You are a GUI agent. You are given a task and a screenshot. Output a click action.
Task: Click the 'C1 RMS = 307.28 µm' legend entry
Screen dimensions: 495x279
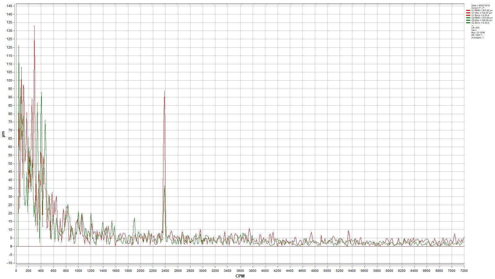[482, 11]
